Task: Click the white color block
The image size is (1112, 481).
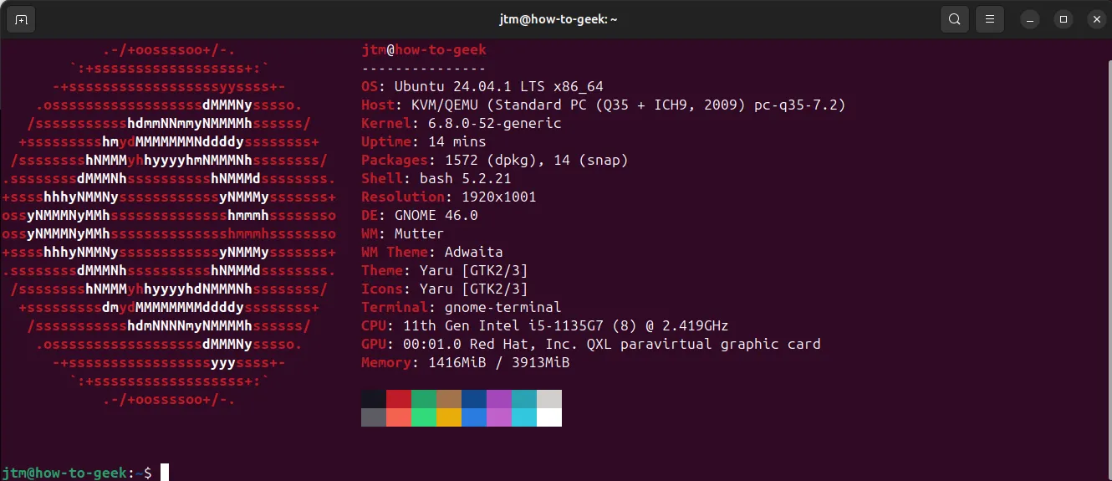Action: (x=549, y=417)
